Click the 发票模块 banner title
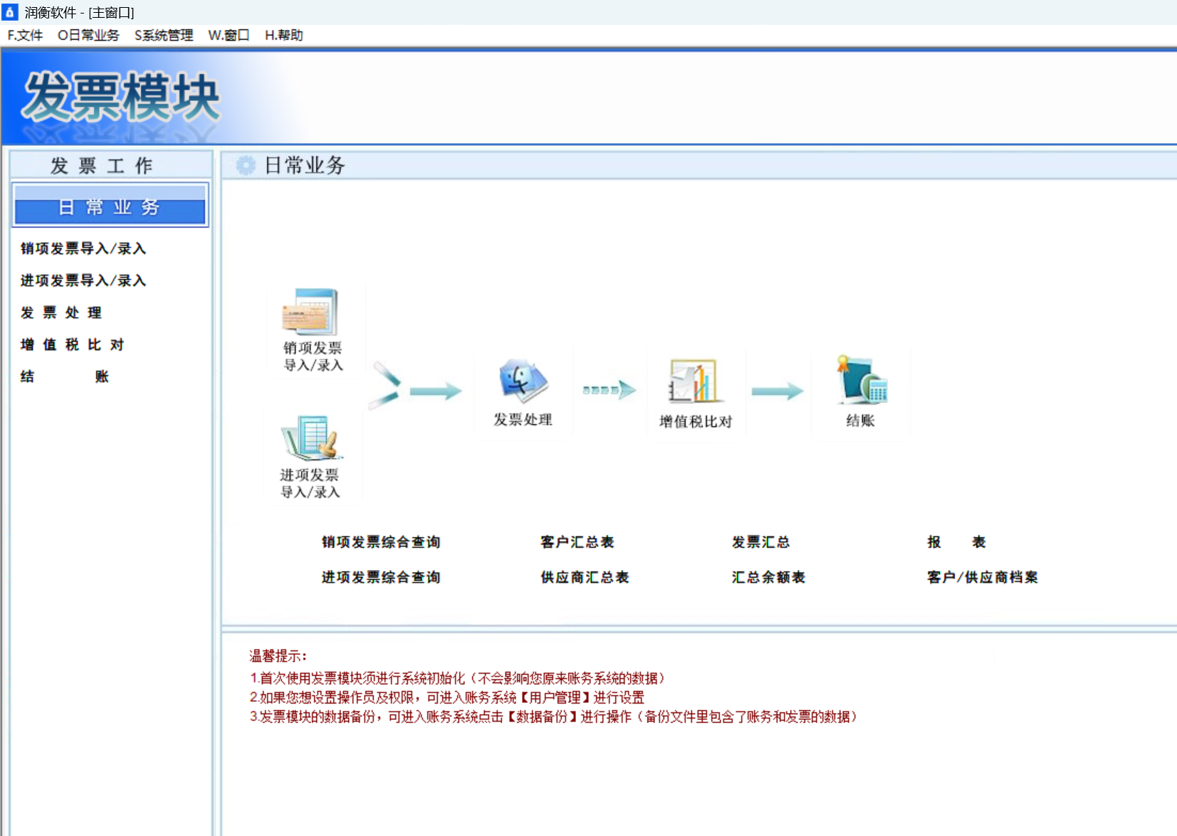The width and height of the screenshot is (1177, 836). click(x=121, y=97)
